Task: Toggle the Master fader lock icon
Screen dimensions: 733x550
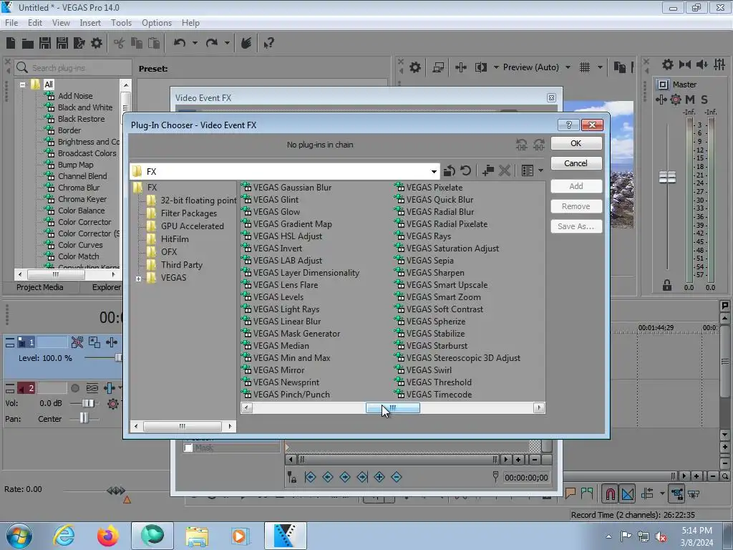Action: [x=667, y=285]
